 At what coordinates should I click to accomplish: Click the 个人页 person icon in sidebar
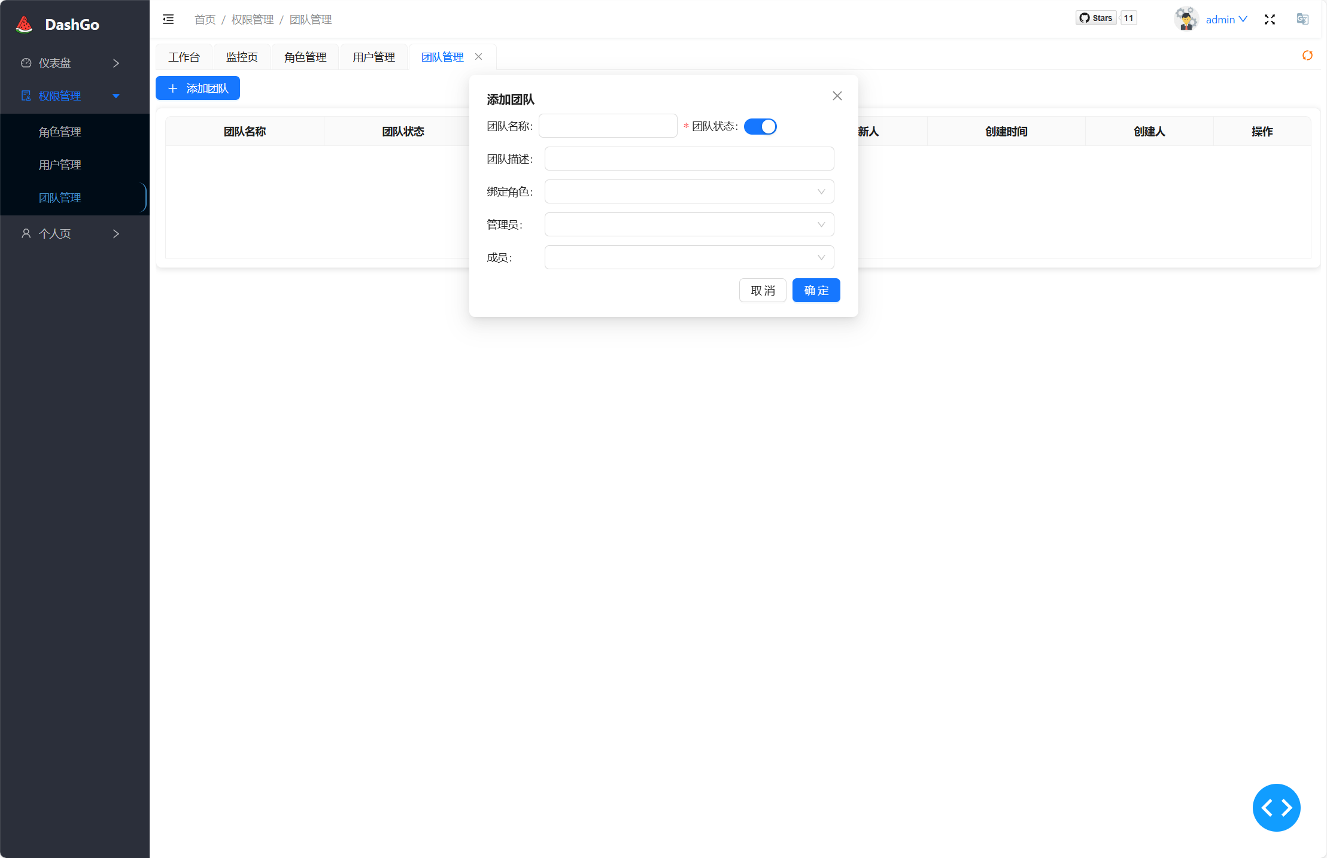[26, 233]
